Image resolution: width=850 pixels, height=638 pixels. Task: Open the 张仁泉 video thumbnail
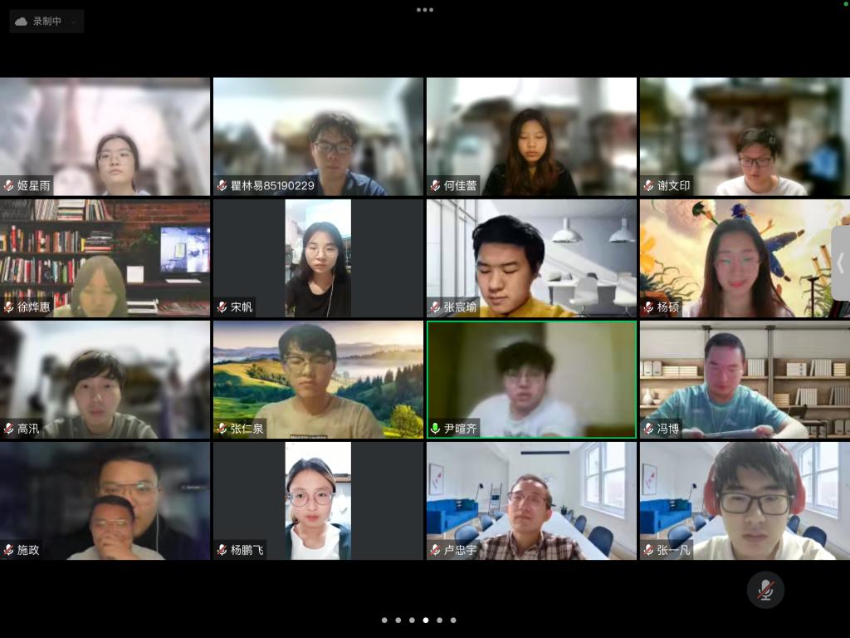(318, 379)
